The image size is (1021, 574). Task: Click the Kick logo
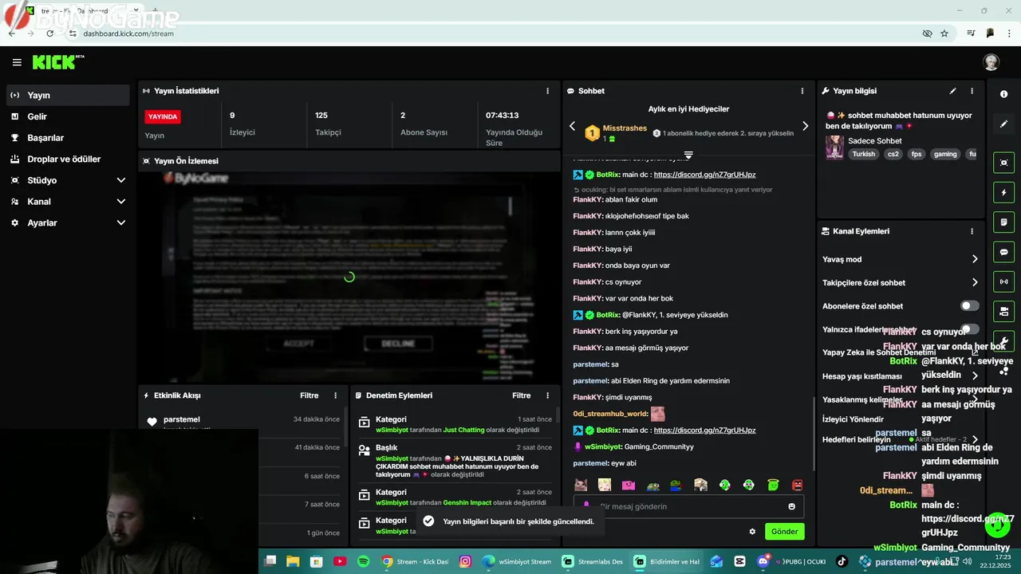click(x=57, y=62)
